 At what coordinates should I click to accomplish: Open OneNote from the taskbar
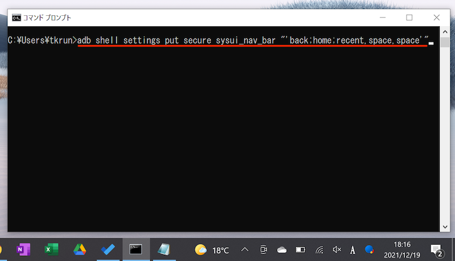point(24,249)
